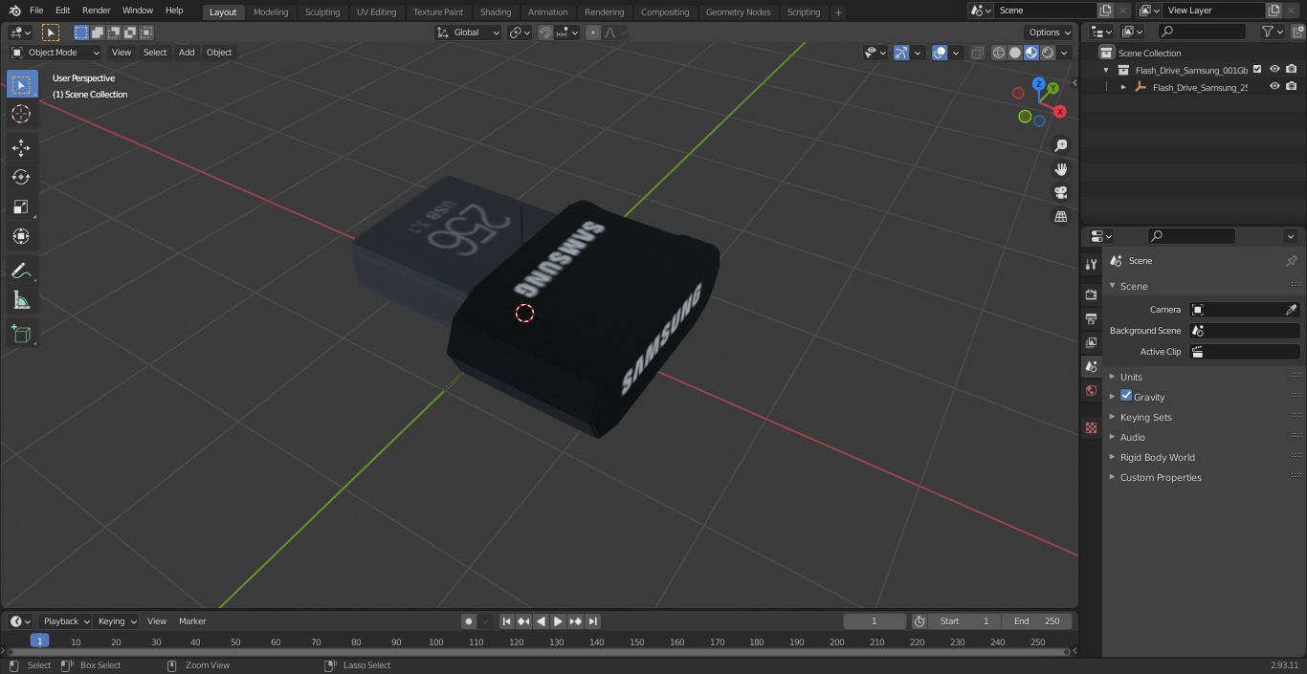The image size is (1307, 674).
Task: Click the hand pan view icon
Action: 1060,169
